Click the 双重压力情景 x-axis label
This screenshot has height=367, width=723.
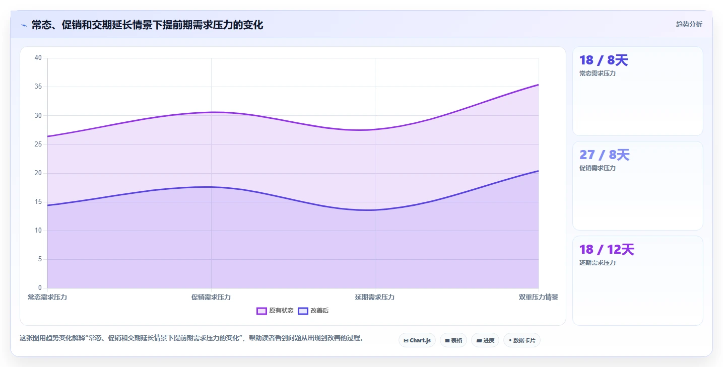click(539, 297)
